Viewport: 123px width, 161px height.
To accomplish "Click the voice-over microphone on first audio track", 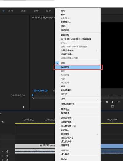I will pyautogui.click(x=7, y=151).
